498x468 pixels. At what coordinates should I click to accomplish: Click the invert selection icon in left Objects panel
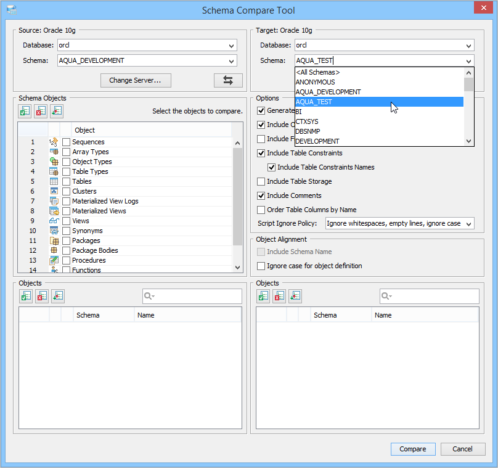[x=58, y=296]
